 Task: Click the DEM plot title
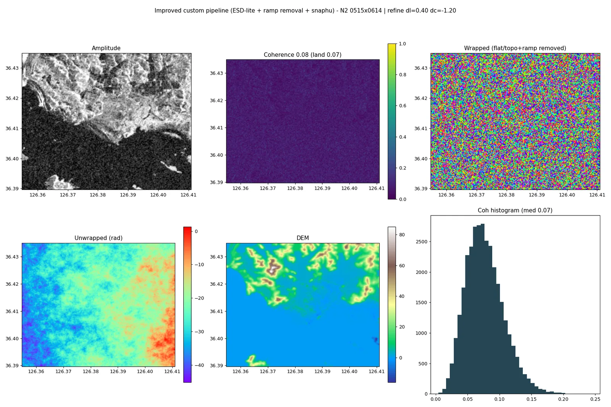click(303, 238)
